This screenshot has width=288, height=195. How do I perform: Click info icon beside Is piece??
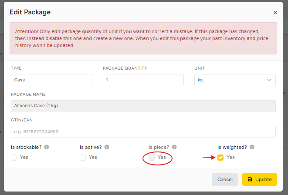pos(174,147)
